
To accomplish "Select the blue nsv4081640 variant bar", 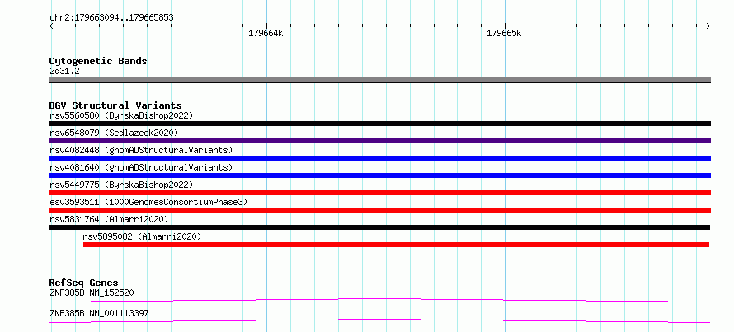I will [x=379, y=175].
